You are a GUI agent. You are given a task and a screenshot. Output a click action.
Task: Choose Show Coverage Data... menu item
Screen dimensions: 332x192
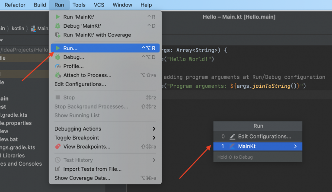[82, 178]
